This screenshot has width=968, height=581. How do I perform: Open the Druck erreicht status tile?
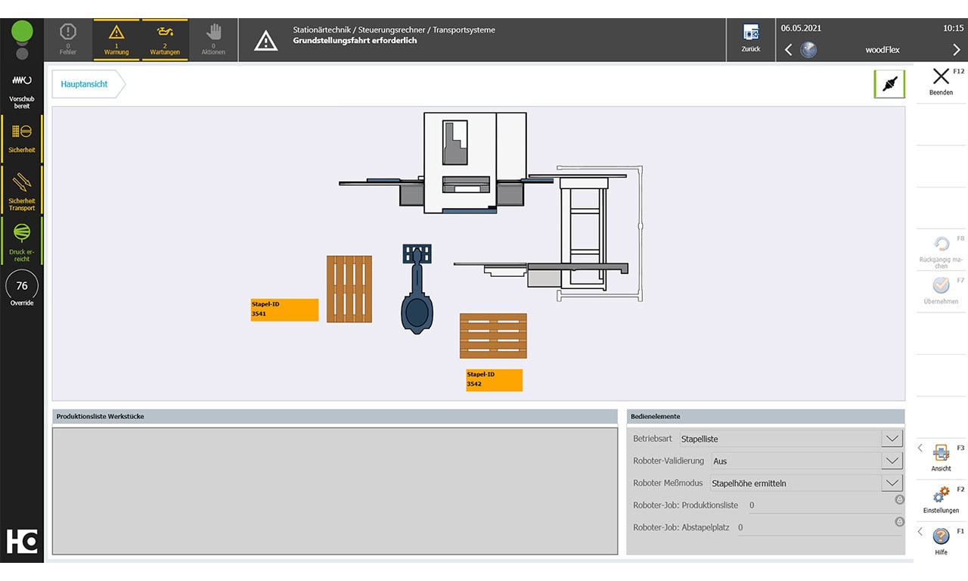pos(22,241)
